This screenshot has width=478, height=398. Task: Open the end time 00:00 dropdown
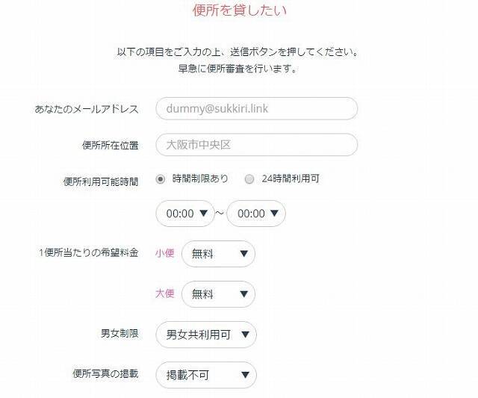[x=255, y=214]
